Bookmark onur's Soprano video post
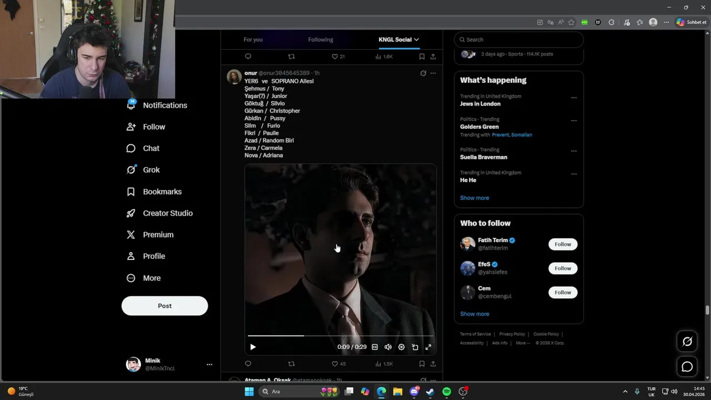Image resolution: width=711 pixels, height=400 pixels. [x=422, y=364]
